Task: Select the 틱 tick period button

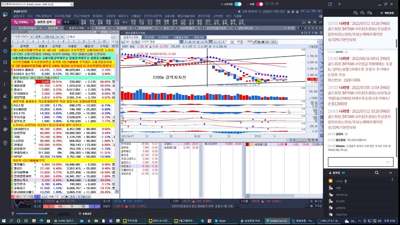Action: pos(206,42)
